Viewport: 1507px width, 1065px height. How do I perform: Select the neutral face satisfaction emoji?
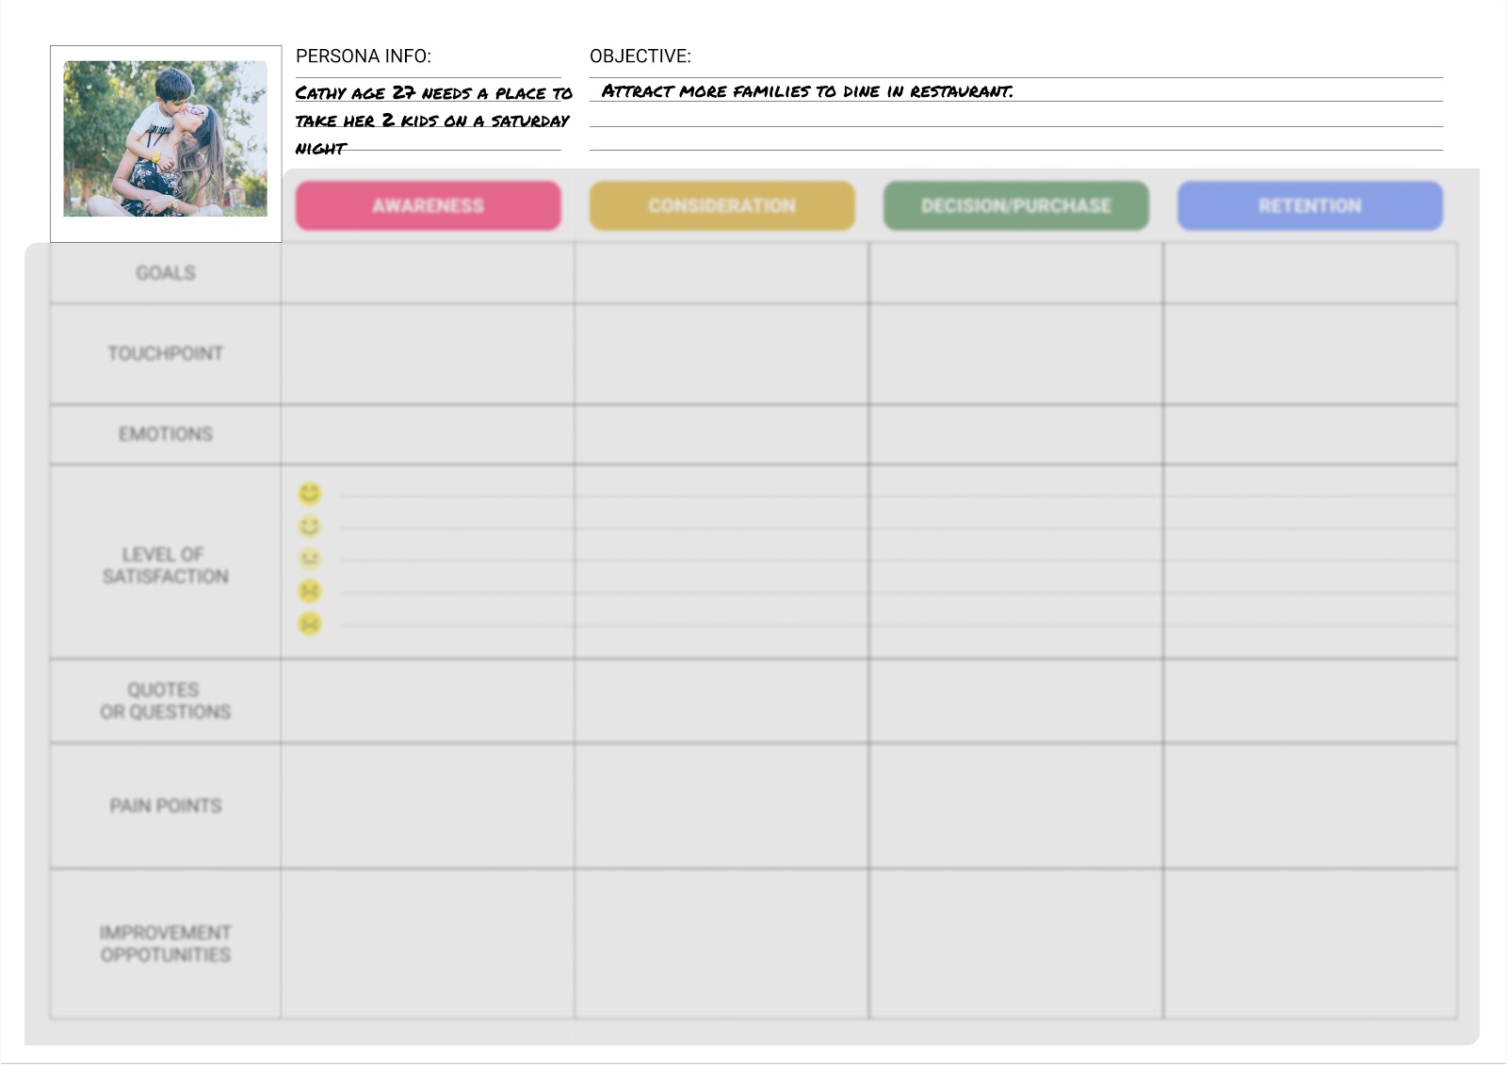point(308,558)
